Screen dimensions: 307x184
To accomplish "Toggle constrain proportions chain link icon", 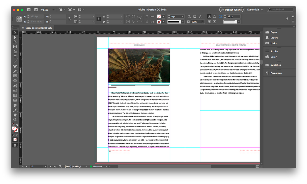I will [69, 19].
